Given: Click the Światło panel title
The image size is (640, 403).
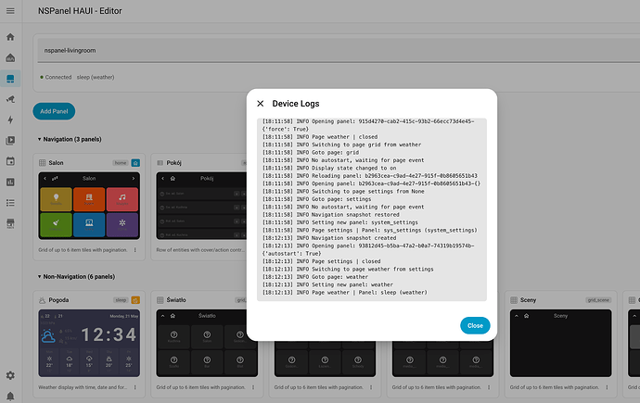Looking at the screenshot, I should pyautogui.click(x=176, y=300).
